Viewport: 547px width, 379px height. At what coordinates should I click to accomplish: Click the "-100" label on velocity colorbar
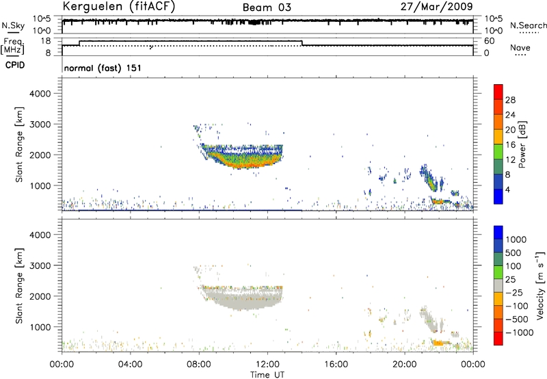(517, 306)
